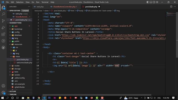Open the Search view in activity bar
Screen dimensions: 178x100
(3, 14)
